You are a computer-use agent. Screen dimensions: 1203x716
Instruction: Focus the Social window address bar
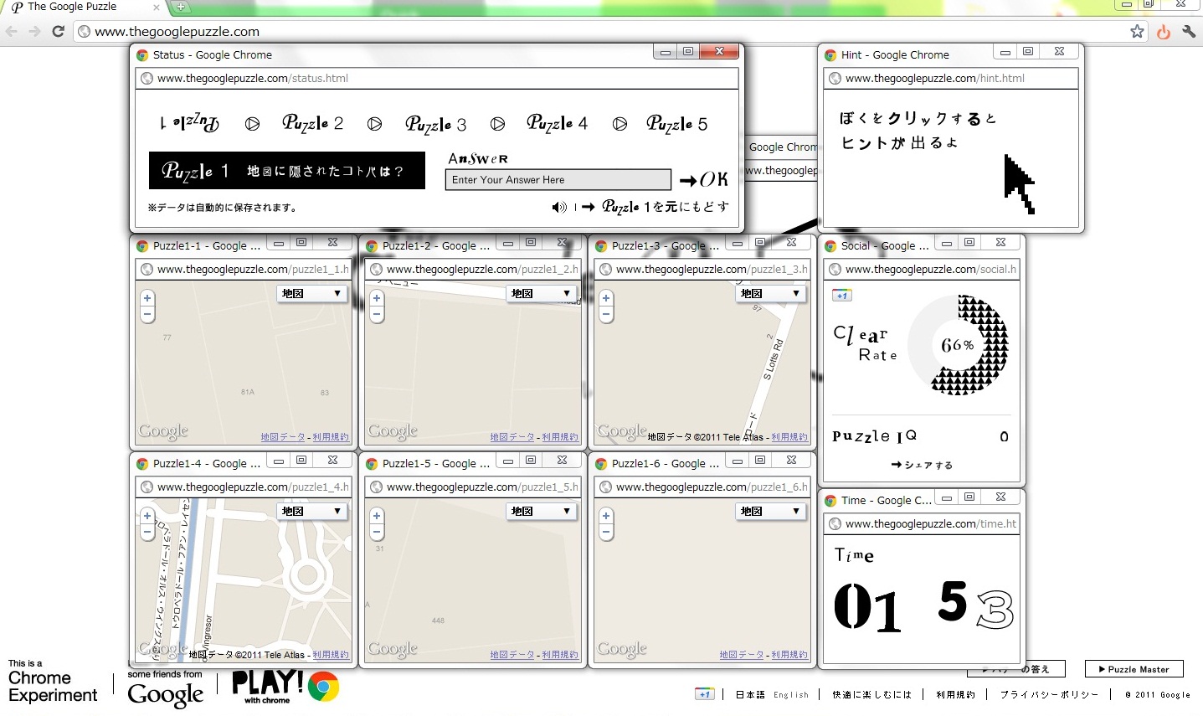point(922,270)
